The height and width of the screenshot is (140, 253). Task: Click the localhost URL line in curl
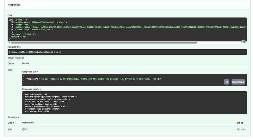tap(39, 22)
